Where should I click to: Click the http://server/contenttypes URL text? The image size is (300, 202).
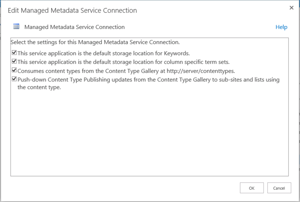(201, 71)
